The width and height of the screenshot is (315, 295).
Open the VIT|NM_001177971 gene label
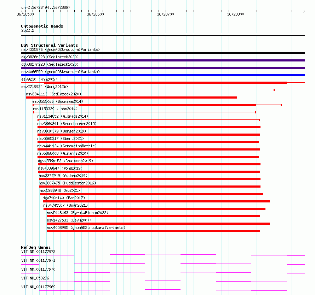[x=38, y=260]
